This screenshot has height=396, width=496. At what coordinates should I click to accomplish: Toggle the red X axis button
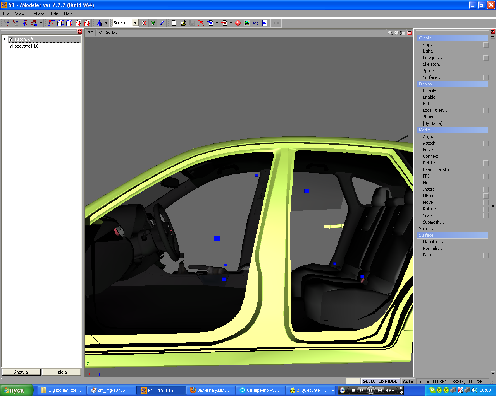[145, 23]
